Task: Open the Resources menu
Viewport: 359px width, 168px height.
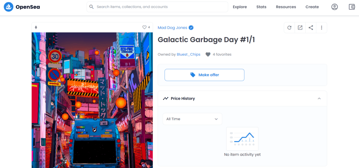Action: tap(286, 7)
